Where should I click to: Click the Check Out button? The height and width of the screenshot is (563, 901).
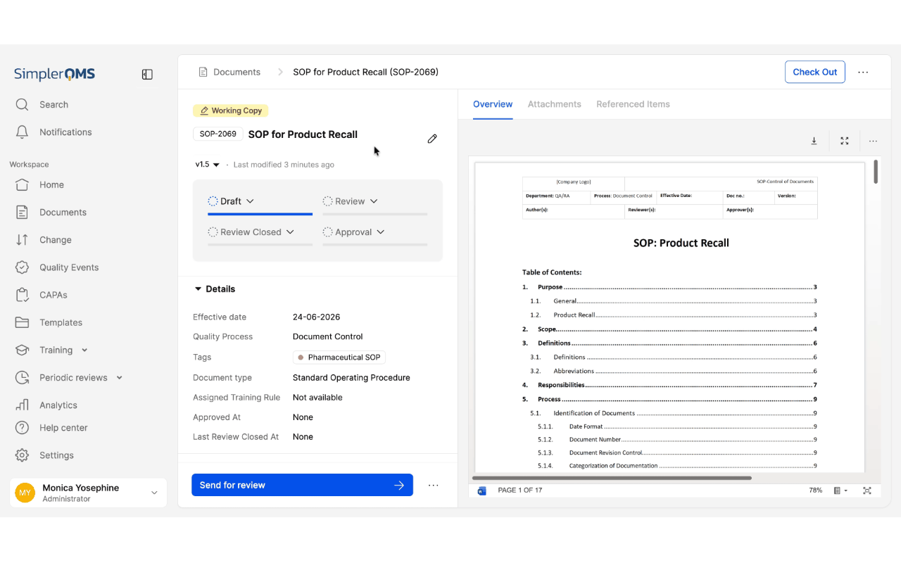[x=815, y=72]
